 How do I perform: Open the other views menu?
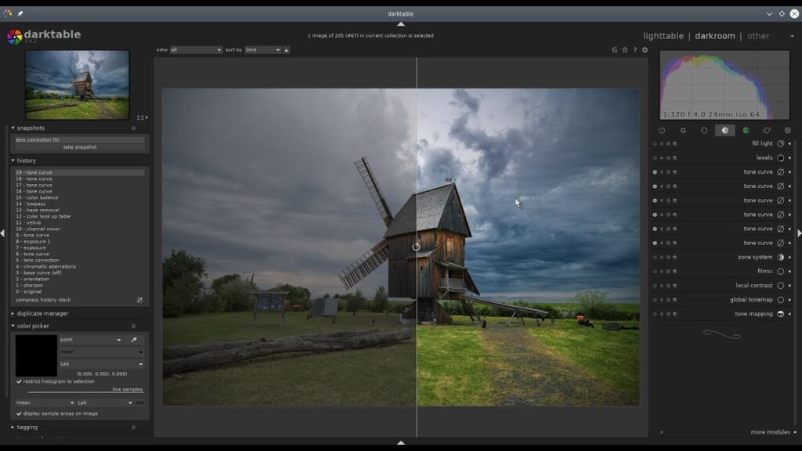point(758,36)
